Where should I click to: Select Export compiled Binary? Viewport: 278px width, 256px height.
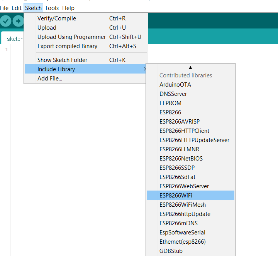click(86, 46)
